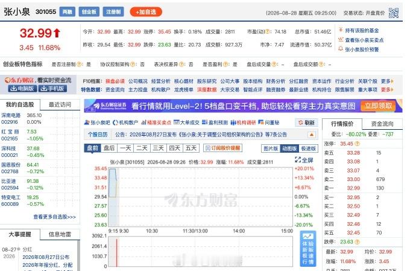The width and height of the screenshot is (416, 271).
Task: Open 资金流向 in 特色数据
Action: pos(115,90)
